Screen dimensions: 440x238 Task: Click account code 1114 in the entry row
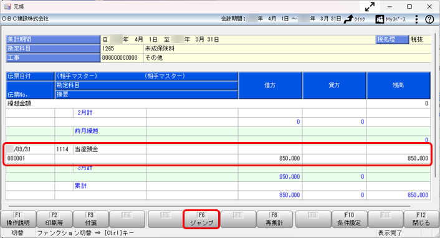(62, 150)
